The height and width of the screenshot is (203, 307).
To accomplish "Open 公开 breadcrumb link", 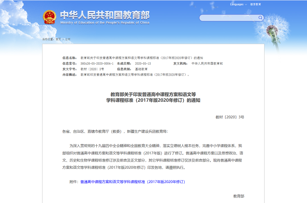I will coord(68,39).
